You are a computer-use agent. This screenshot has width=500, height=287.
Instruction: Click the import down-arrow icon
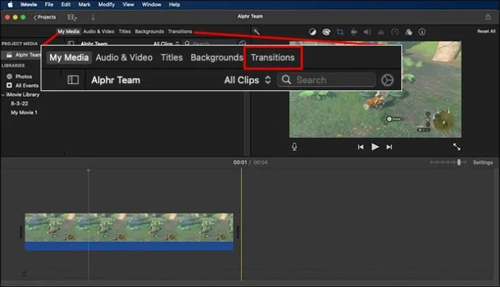(x=93, y=17)
